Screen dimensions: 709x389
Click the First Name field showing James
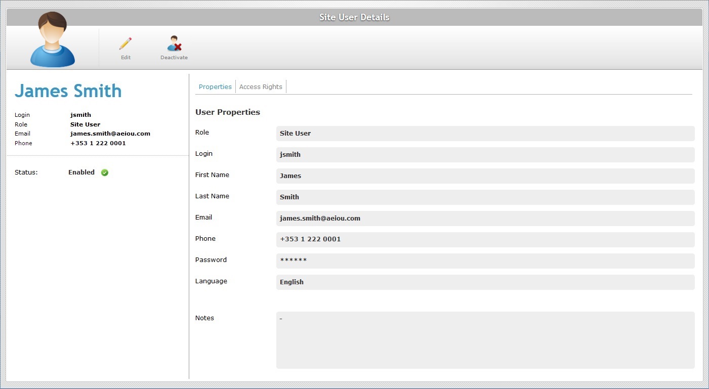coord(485,176)
